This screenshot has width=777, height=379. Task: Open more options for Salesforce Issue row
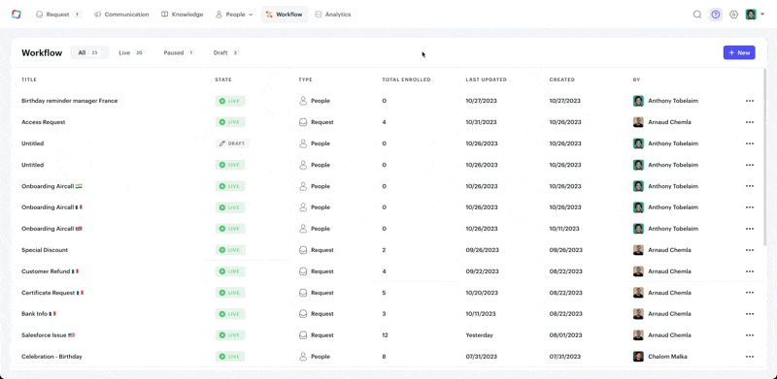pyautogui.click(x=749, y=335)
